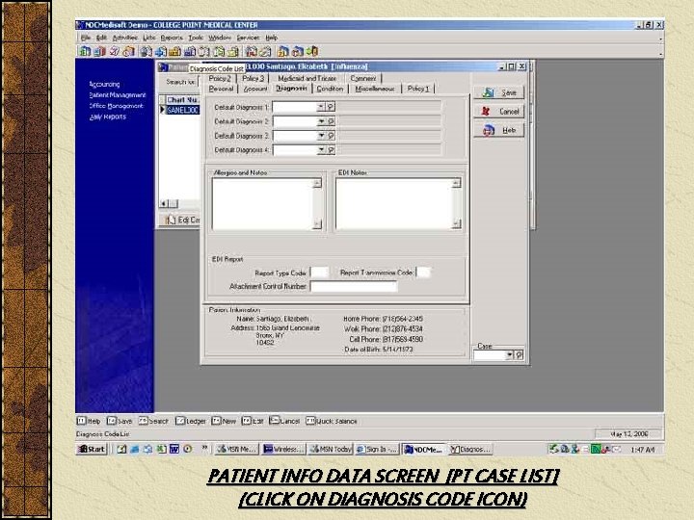Click the Help button in case dialog
694x520 pixels.
tap(499, 130)
